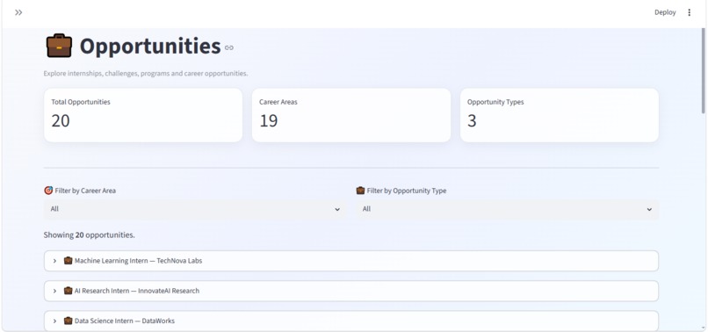Image resolution: width=708 pixels, height=332 pixels.
Task: Click the Deploy button
Action: coord(665,12)
